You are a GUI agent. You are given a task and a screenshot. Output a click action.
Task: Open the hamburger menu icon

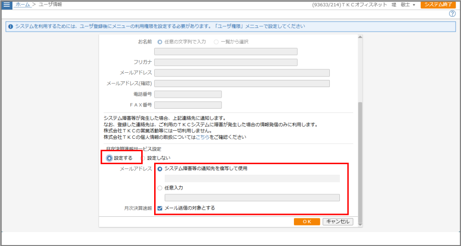[x=7, y=5]
